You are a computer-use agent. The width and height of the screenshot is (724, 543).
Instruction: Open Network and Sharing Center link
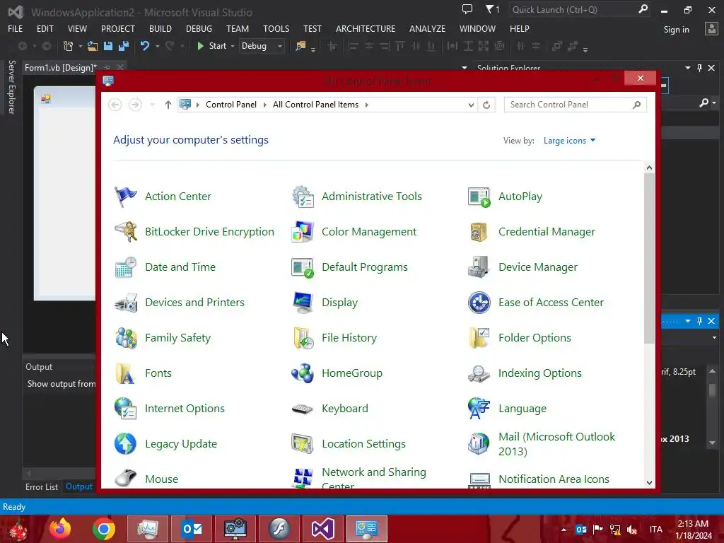coord(373,477)
